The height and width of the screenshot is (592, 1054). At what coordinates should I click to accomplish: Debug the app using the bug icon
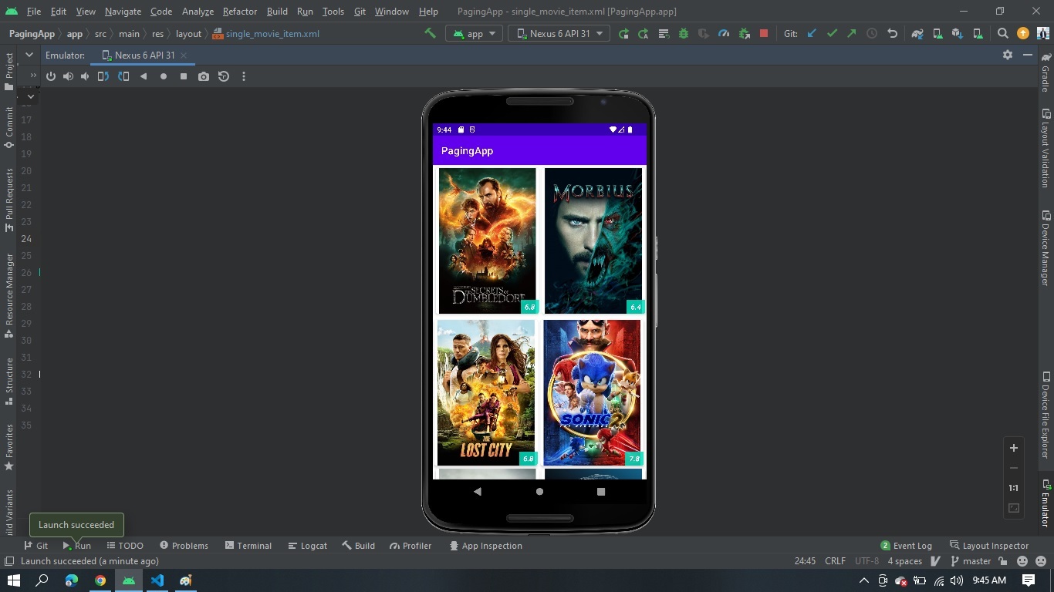tap(684, 33)
